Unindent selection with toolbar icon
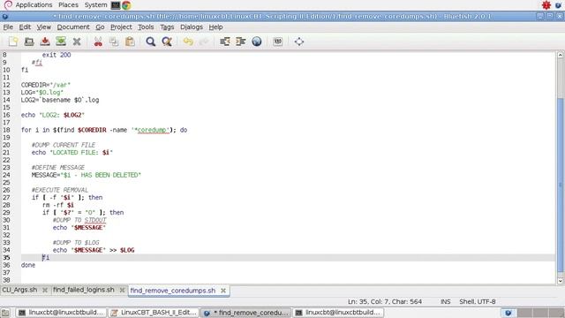 [x=225, y=42]
